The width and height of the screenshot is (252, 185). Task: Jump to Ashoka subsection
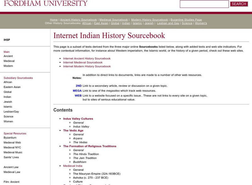(x=91, y=178)
